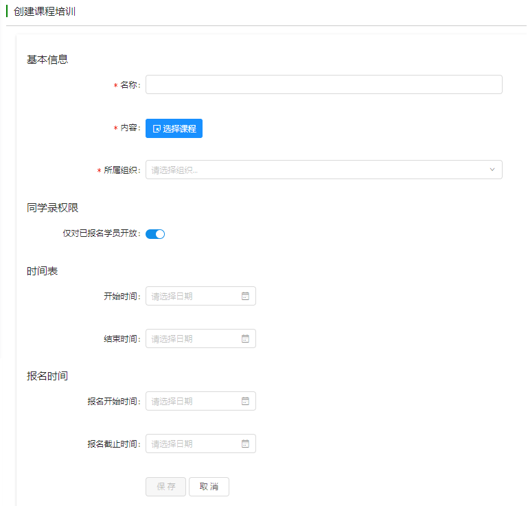Screen dimensions: 528x506
Task: Select the 开始时间 date input
Action: (192, 296)
